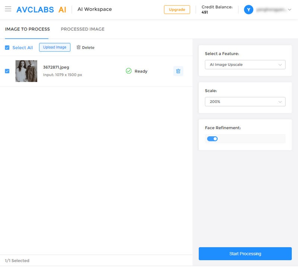Click the Upload Image button
Screen dimensions: 298x267
tap(54, 47)
